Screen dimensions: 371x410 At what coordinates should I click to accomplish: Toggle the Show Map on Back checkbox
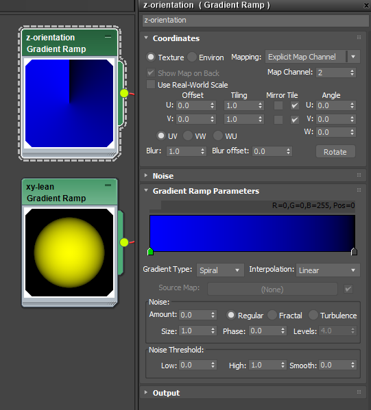point(151,73)
